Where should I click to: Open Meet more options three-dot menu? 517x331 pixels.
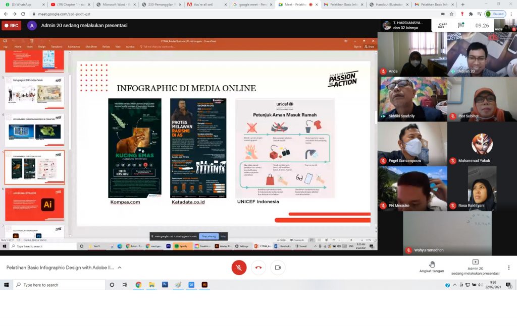click(508, 268)
